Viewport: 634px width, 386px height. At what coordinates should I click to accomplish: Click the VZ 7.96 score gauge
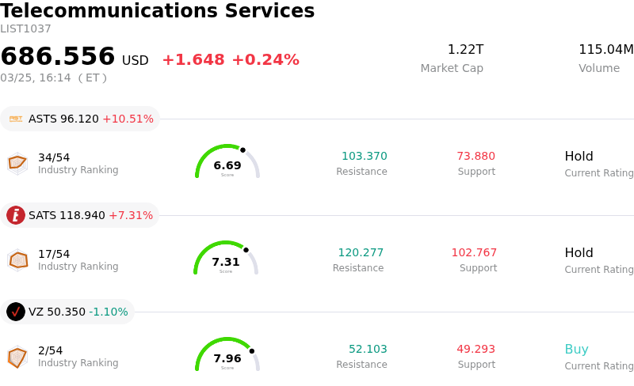tap(227, 355)
